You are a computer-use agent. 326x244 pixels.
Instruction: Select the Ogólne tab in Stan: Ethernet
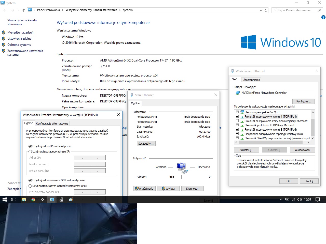click(x=135, y=103)
